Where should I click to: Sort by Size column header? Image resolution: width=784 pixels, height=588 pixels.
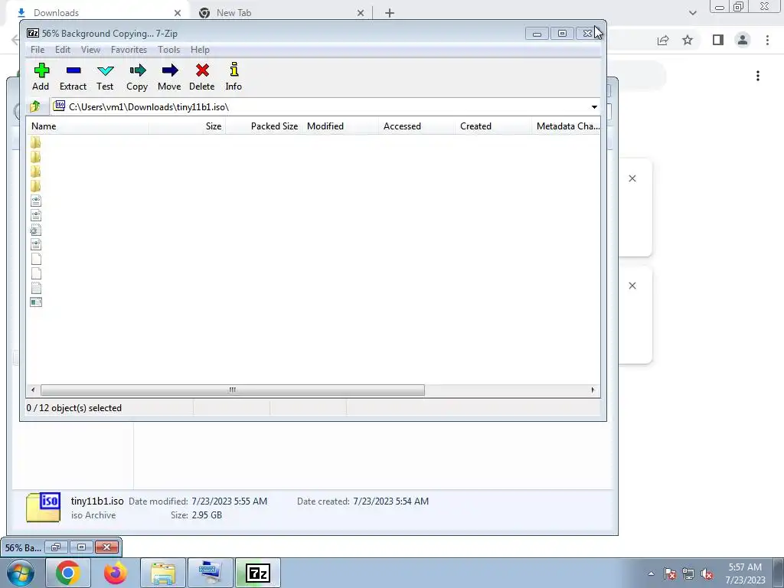tap(188, 126)
